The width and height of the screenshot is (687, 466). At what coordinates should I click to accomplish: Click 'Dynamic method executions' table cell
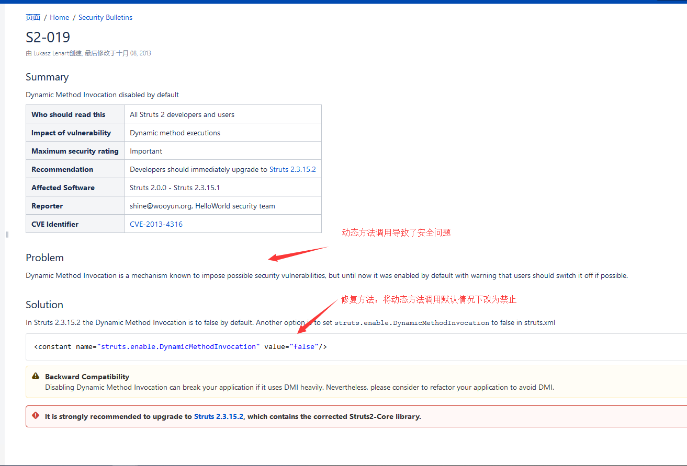pos(223,133)
